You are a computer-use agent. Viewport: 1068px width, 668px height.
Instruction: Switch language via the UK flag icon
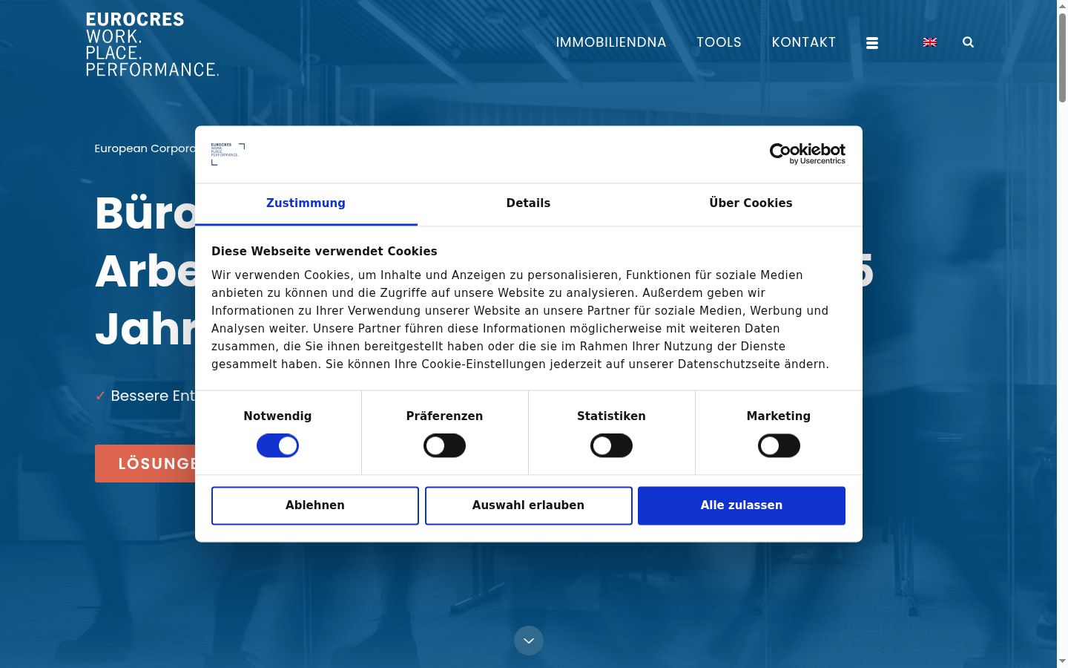tap(930, 42)
